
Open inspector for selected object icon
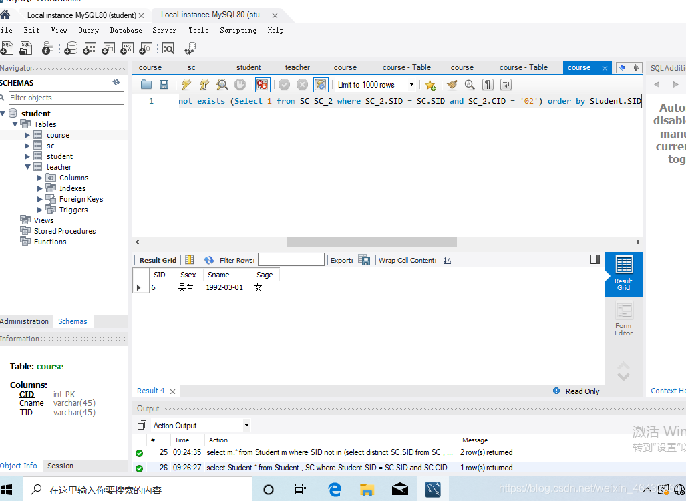pos(47,48)
